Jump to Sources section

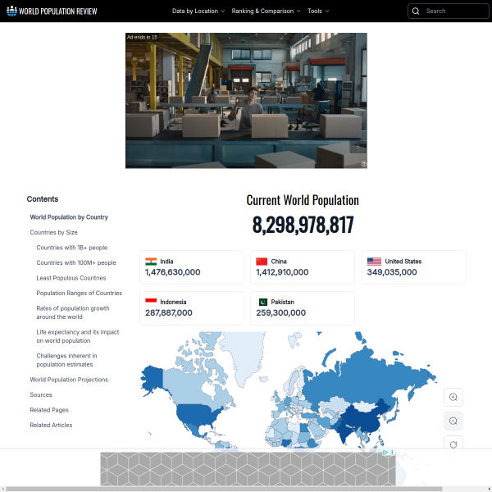coord(41,394)
